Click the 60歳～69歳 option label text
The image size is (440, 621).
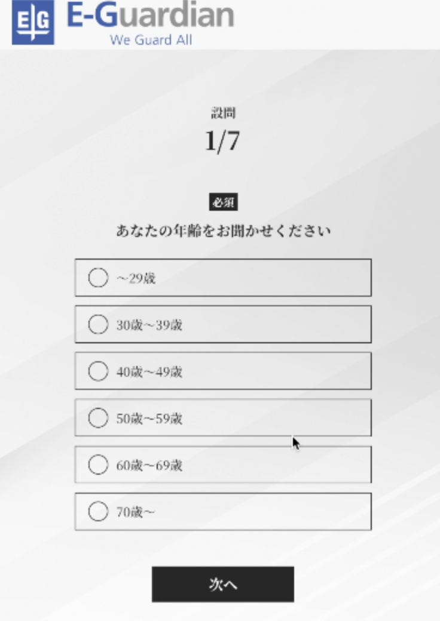click(149, 466)
